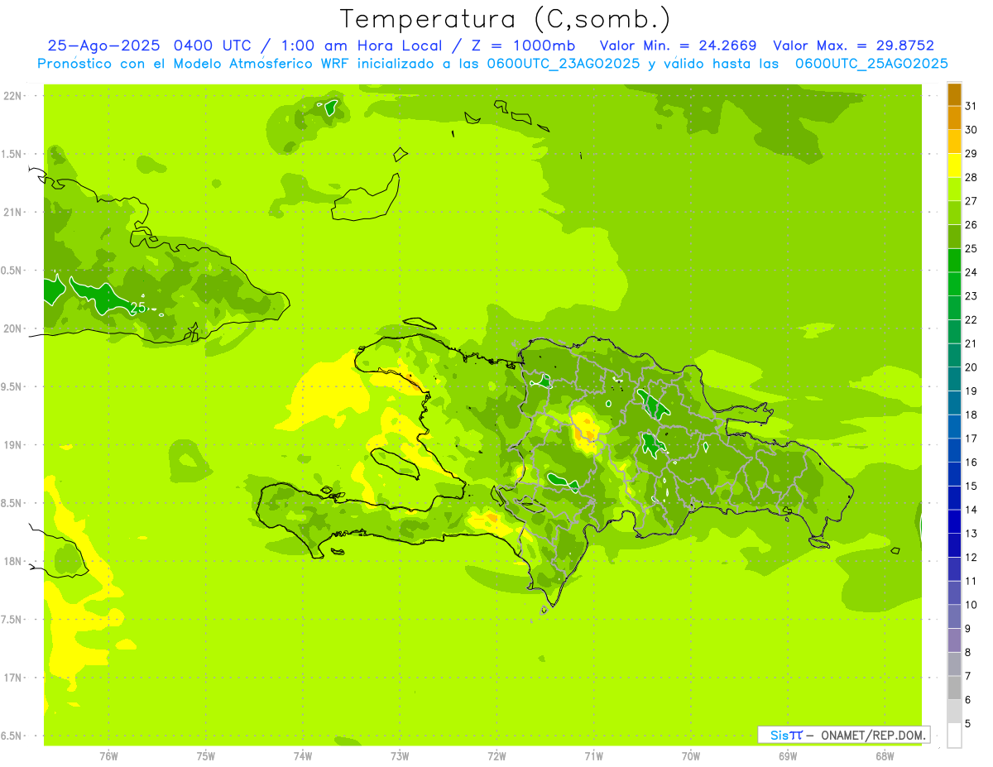Select the date text "25-Ago-2025"
This screenshot has height=767, width=993.
pos(105,46)
